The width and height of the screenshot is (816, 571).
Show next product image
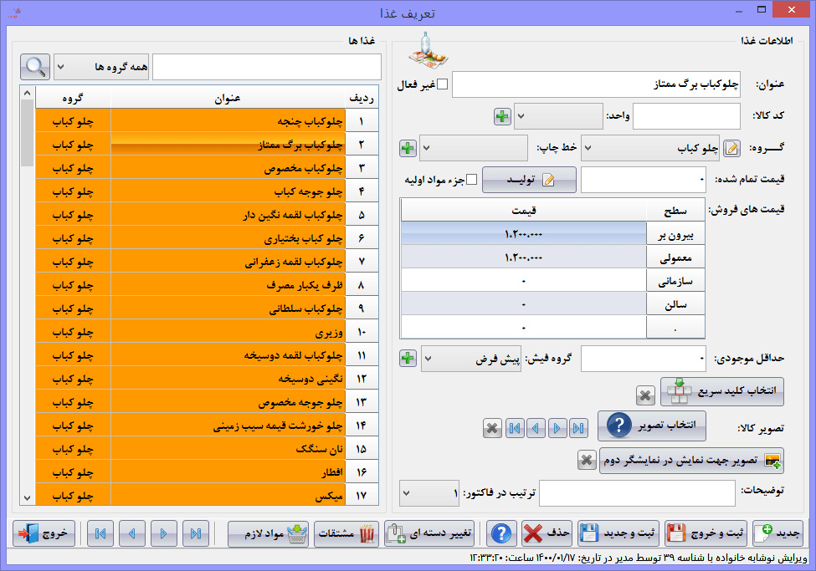click(x=557, y=429)
